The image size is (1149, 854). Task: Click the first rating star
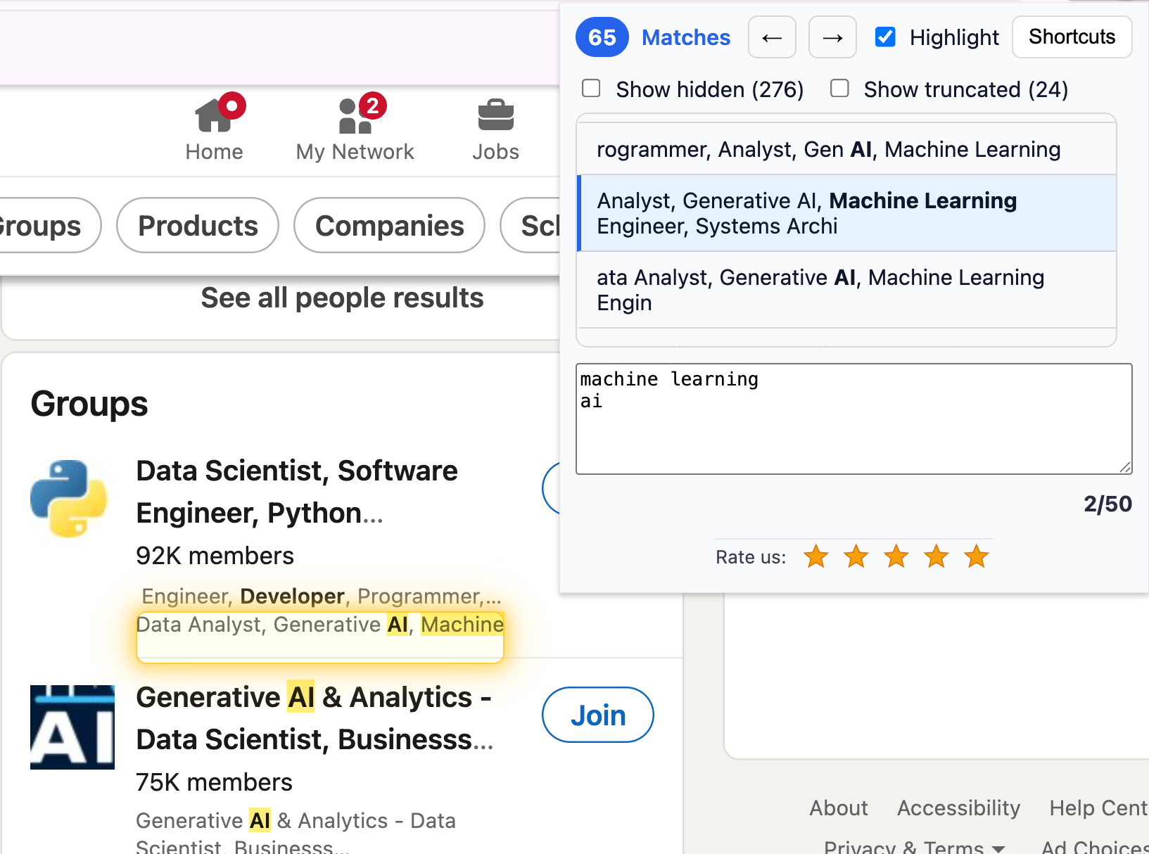pos(816,556)
